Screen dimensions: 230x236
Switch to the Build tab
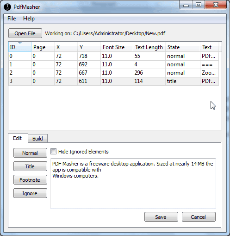[37, 139]
